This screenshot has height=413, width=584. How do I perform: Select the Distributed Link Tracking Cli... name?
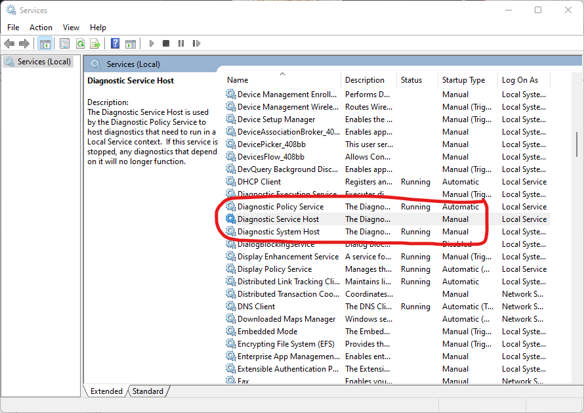pos(289,282)
